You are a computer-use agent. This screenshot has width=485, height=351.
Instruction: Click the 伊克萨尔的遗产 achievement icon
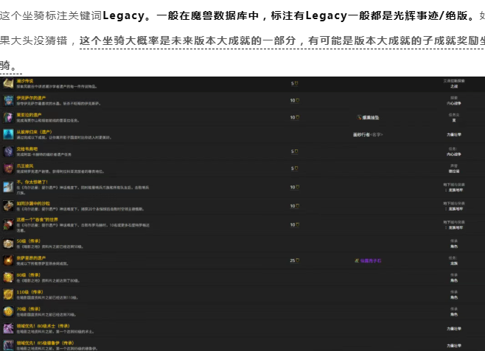8,100
